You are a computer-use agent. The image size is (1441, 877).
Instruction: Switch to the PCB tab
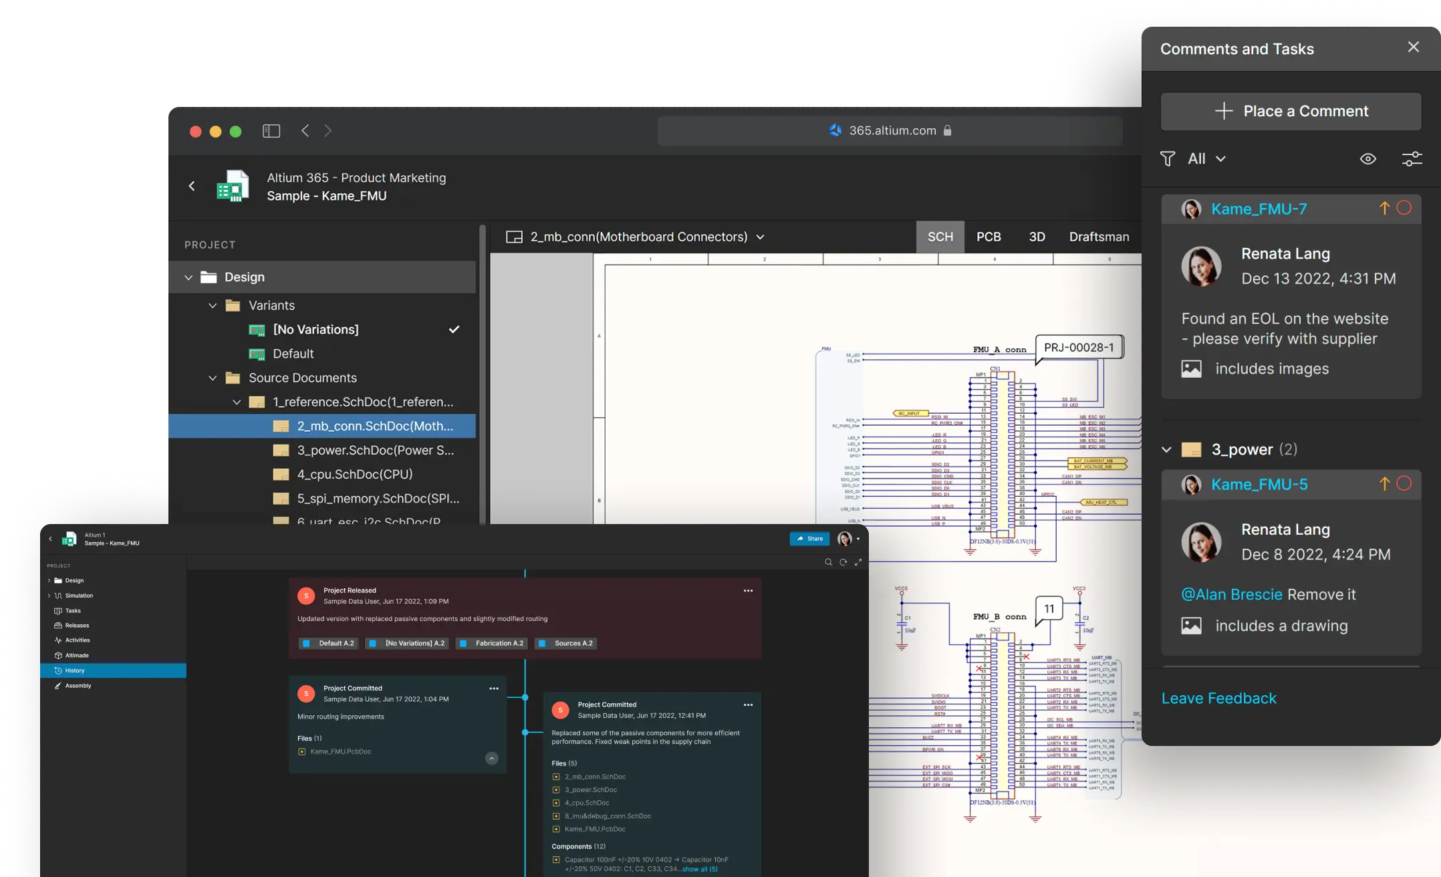pyautogui.click(x=989, y=237)
